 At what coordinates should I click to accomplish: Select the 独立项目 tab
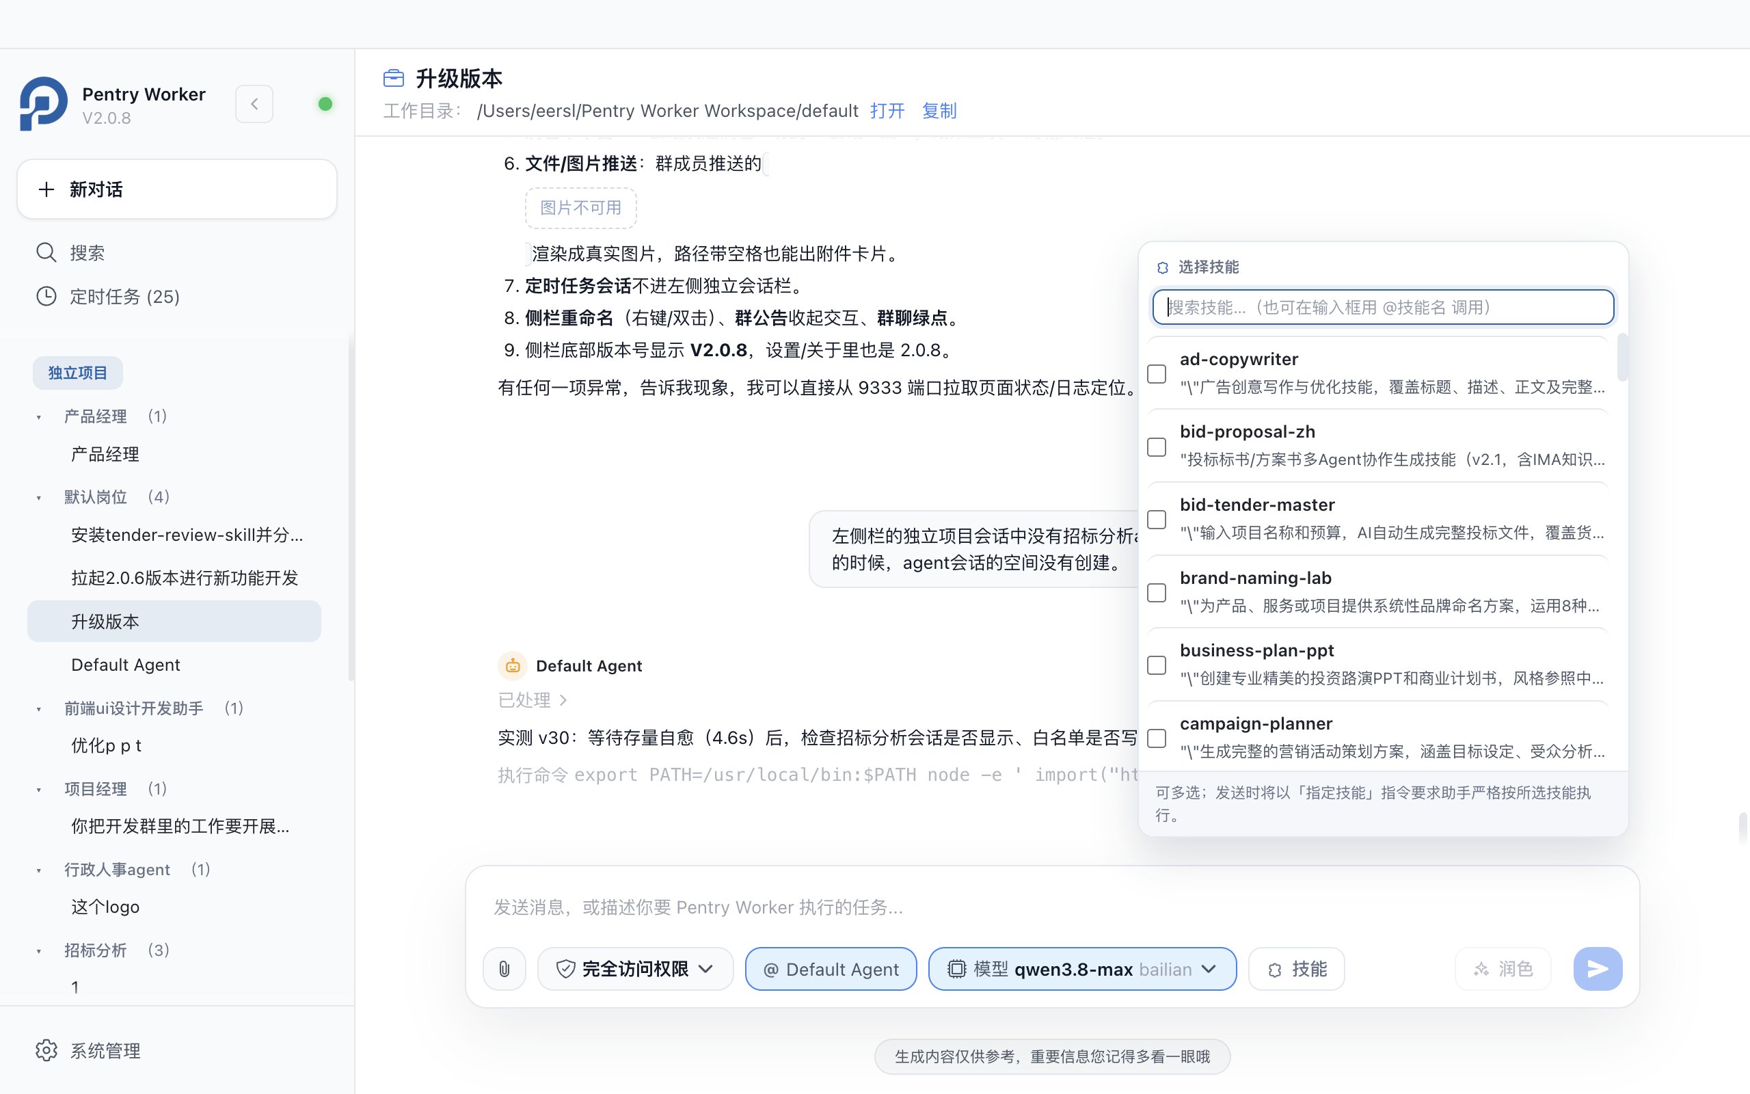coord(78,373)
